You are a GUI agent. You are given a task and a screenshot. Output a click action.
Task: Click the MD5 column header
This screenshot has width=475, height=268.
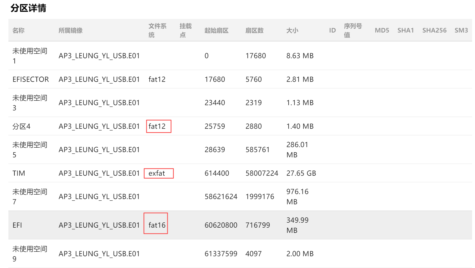(x=382, y=30)
